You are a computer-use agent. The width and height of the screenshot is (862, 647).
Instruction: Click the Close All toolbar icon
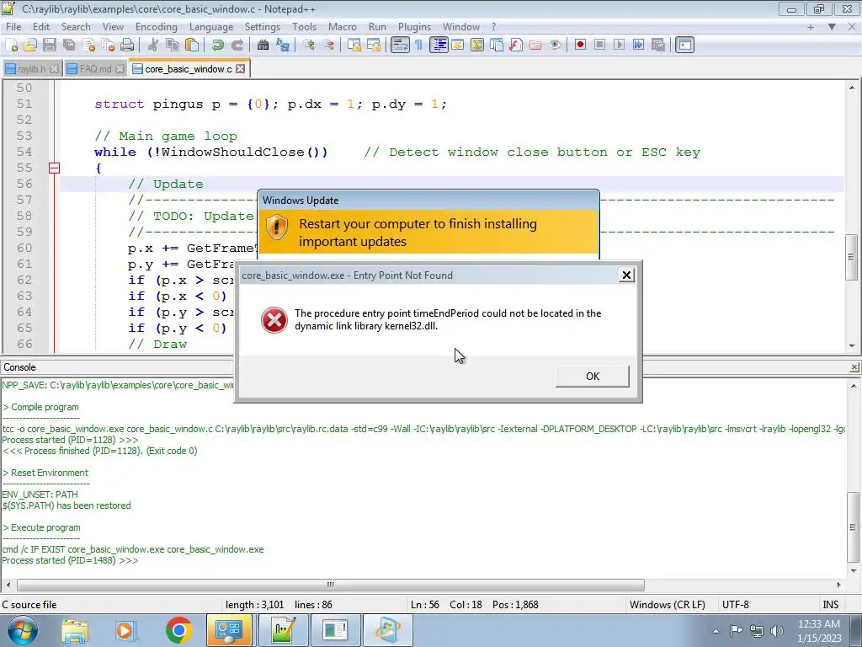[x=109, y=45]
